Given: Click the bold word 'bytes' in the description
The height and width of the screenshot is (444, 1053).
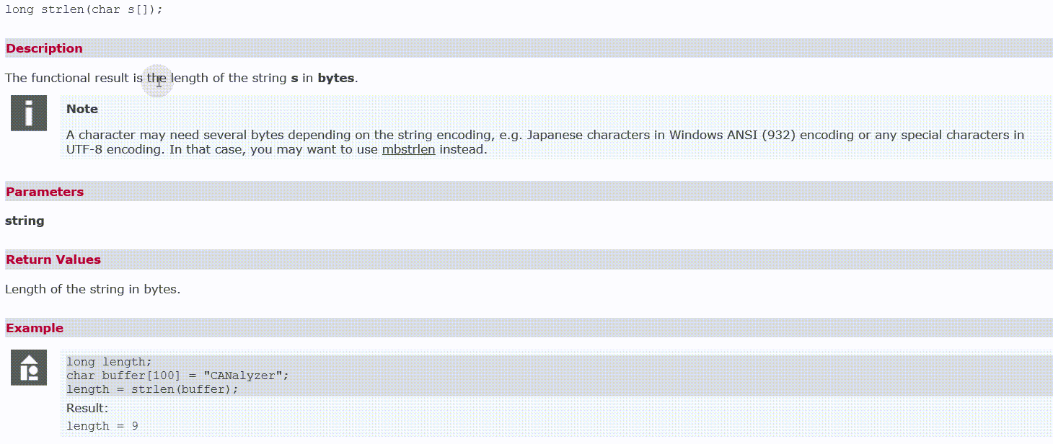Looking at the screenshot, I should [x=335, y=78].
